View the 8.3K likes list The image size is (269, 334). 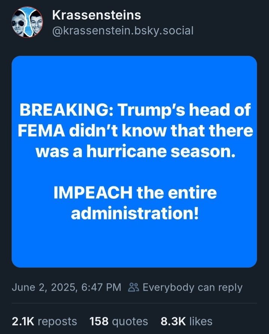click(186, 321)
